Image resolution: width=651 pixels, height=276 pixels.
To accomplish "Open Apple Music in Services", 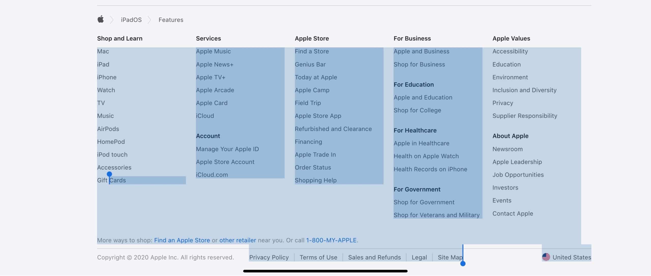I will [x=213, y=51].
